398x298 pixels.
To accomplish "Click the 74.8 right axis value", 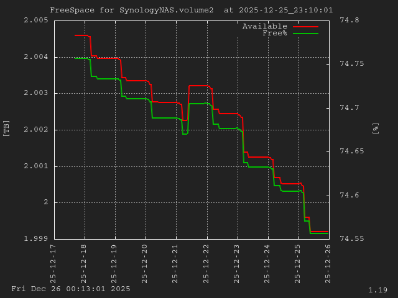I will [x=349, y=20].
